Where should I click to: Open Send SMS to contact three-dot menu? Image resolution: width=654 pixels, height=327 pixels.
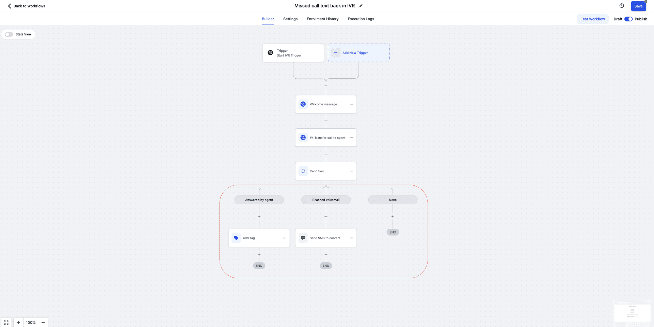click(351, 238)
